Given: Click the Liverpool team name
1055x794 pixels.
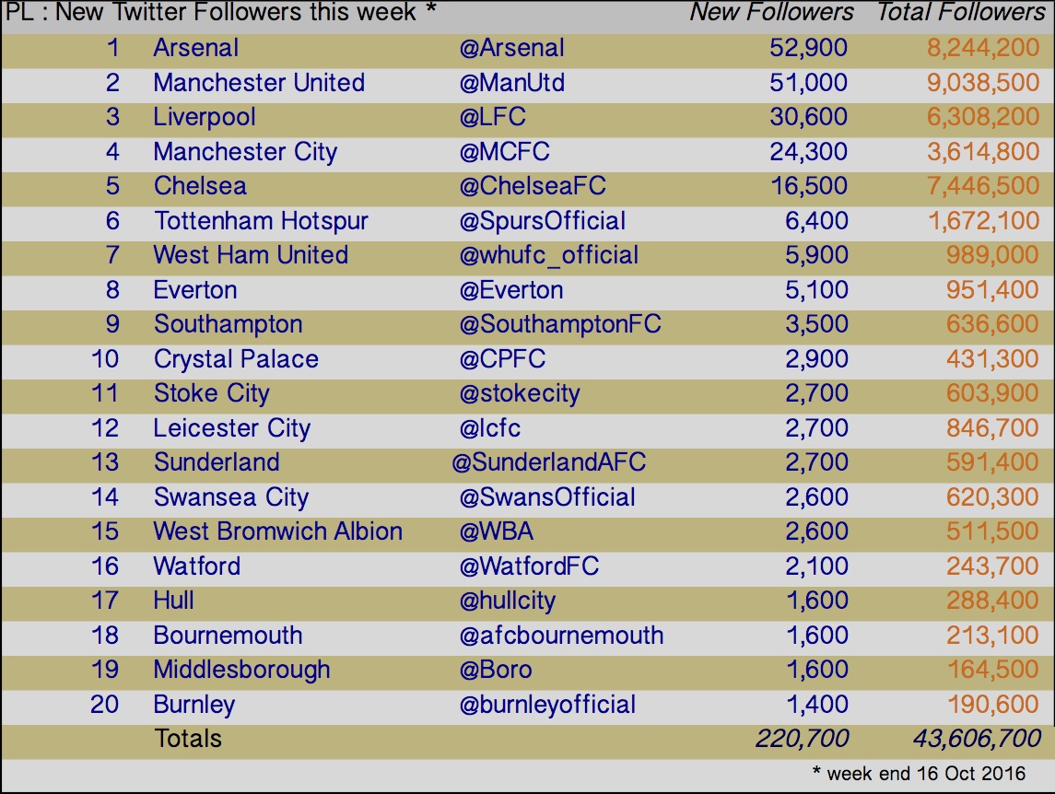Looking at the screenshot, I should tap(204, 117).
